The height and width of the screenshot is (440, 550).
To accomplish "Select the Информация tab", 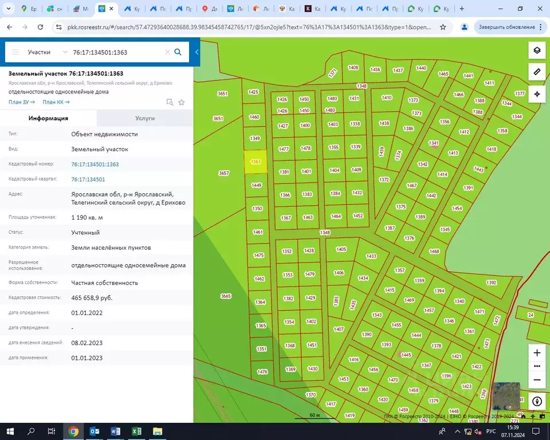I will pos(48,118).
